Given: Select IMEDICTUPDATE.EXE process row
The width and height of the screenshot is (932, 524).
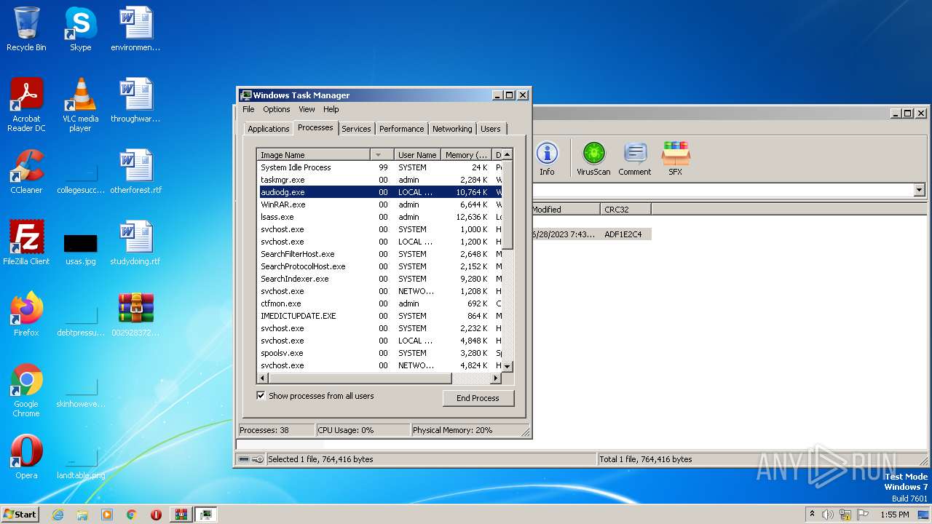Looking at the screenshot, I should tap(379, 316).
